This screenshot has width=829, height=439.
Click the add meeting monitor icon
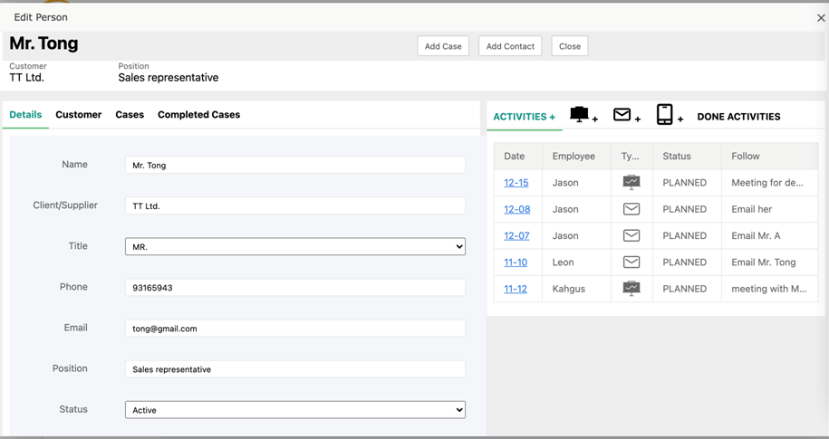point(580,115)
